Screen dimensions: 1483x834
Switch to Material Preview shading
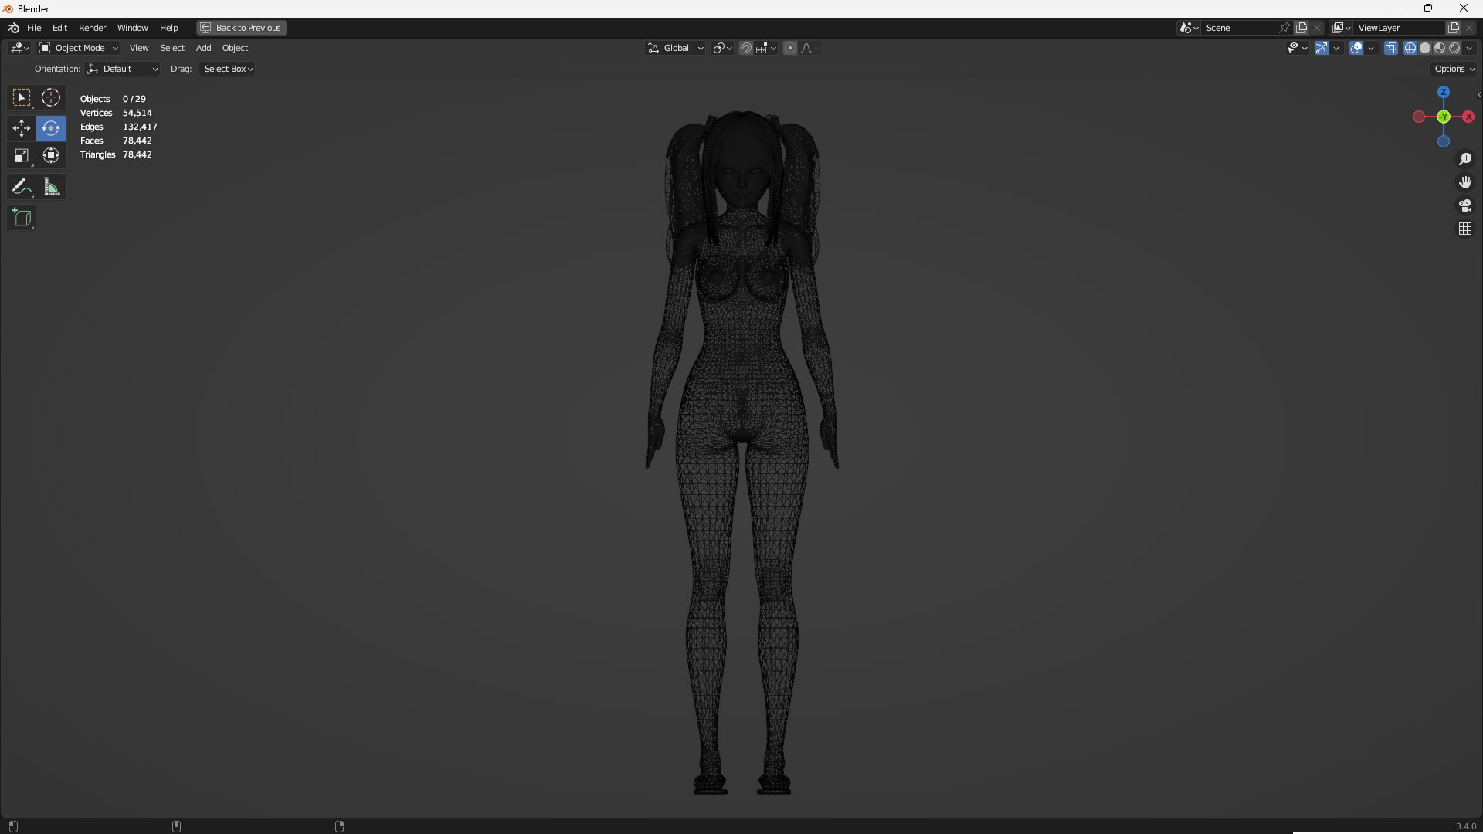point(1440,48)
